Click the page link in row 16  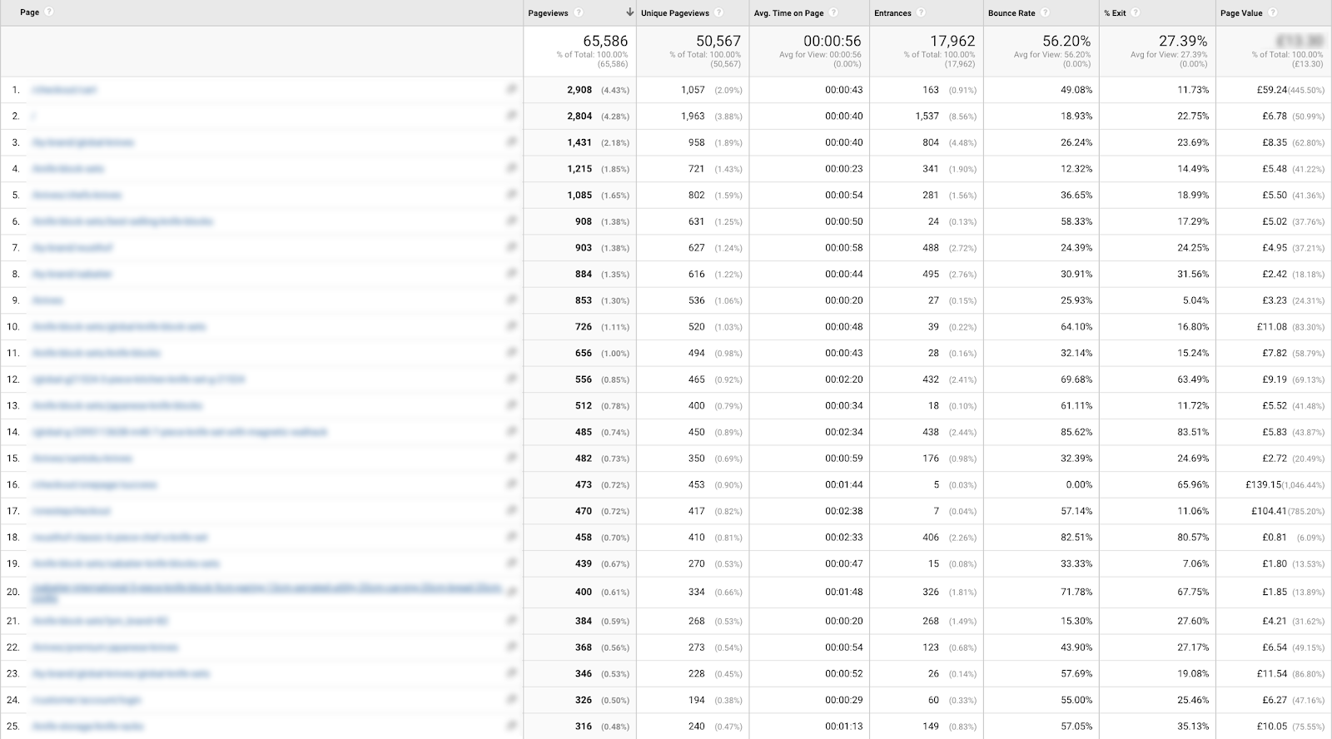point(94,484)
